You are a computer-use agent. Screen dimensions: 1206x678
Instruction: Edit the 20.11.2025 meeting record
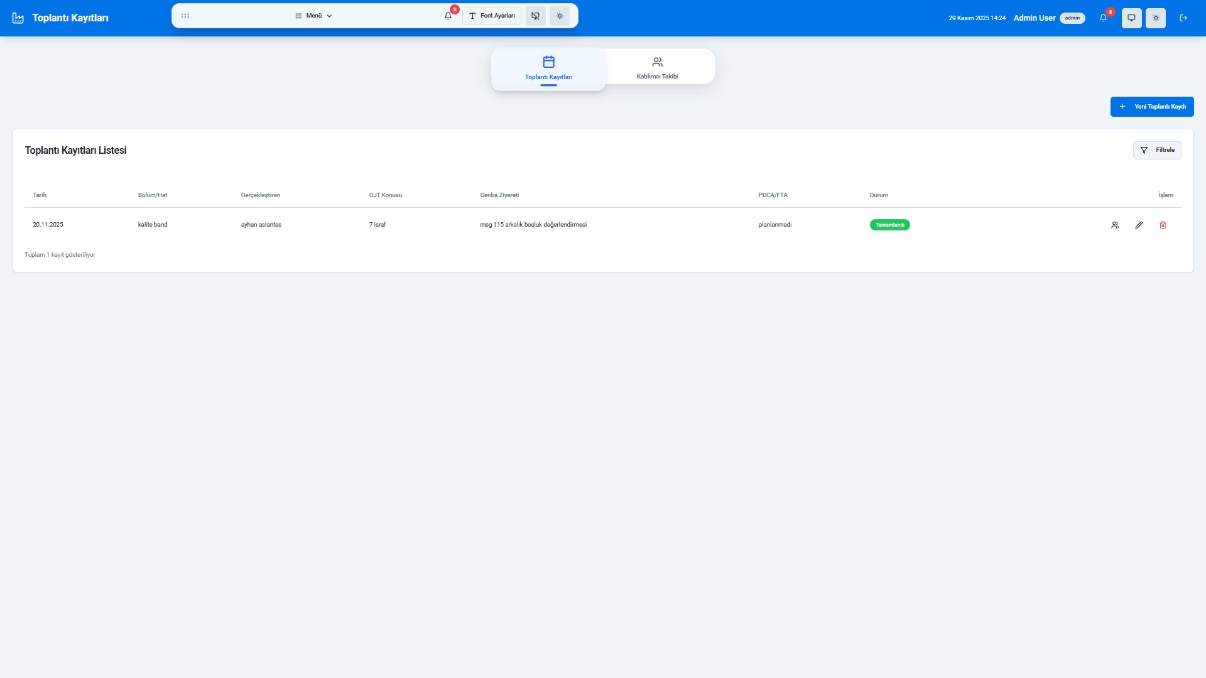[1139, 225]
